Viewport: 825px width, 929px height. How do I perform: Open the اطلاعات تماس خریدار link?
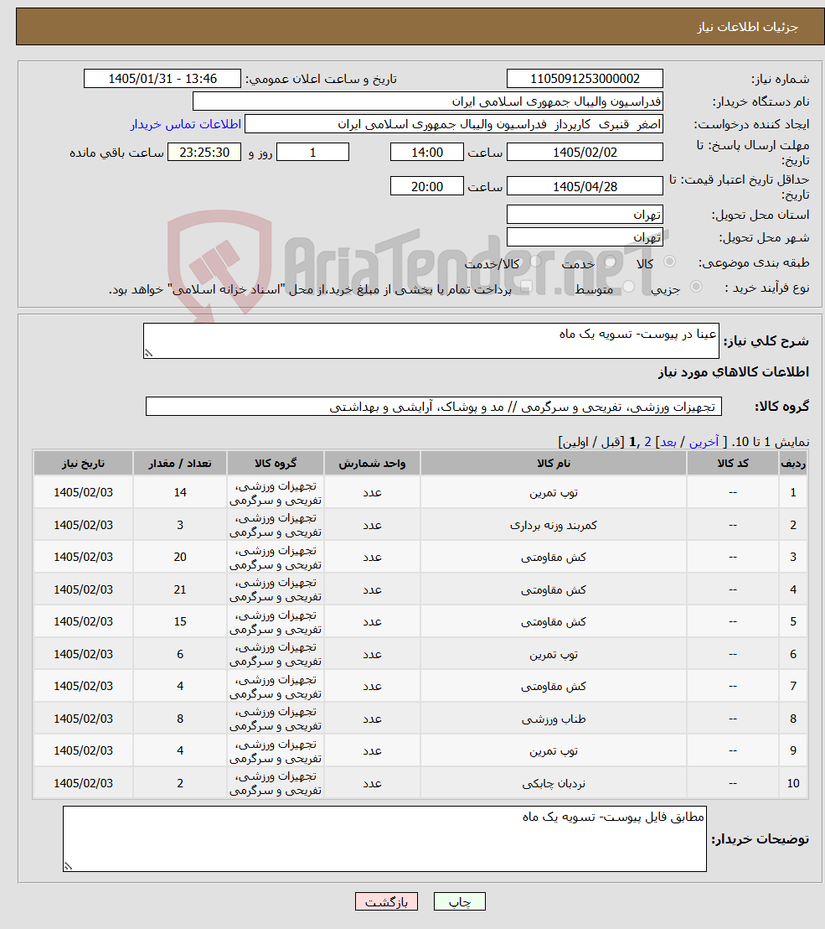186,124
